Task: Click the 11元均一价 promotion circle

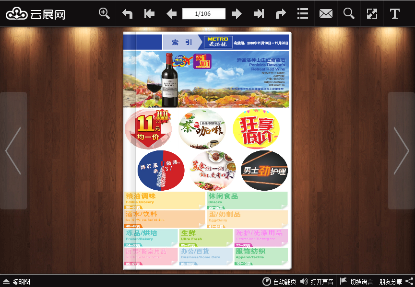Action: tap(148, 129)
